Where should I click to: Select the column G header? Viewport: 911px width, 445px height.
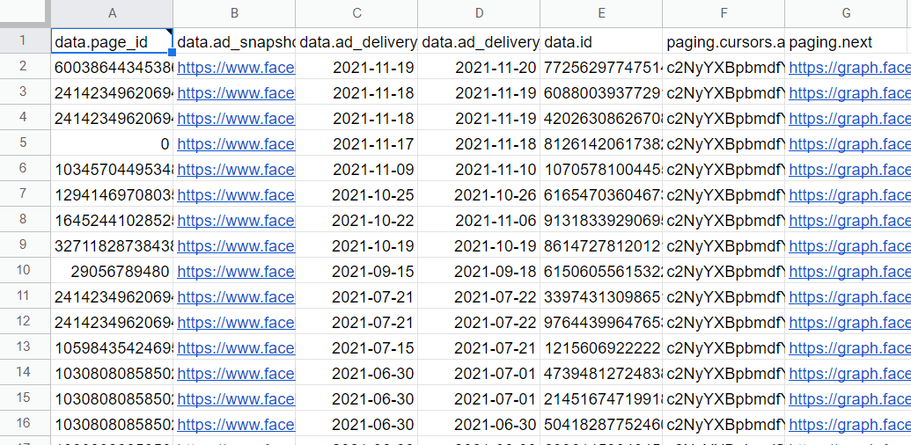click(846, 13)
